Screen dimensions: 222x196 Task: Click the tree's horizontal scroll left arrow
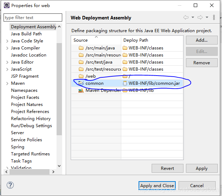click(6, 172)
